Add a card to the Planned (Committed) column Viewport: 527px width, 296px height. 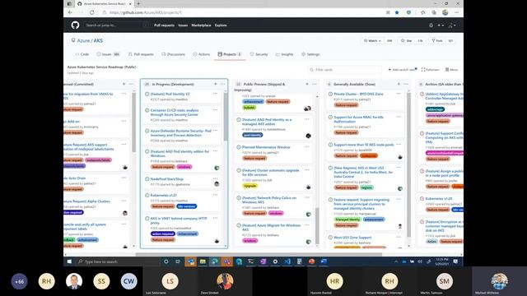pos(124,84)
